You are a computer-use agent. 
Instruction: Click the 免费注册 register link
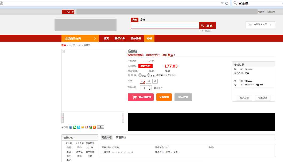pos(271,11)
